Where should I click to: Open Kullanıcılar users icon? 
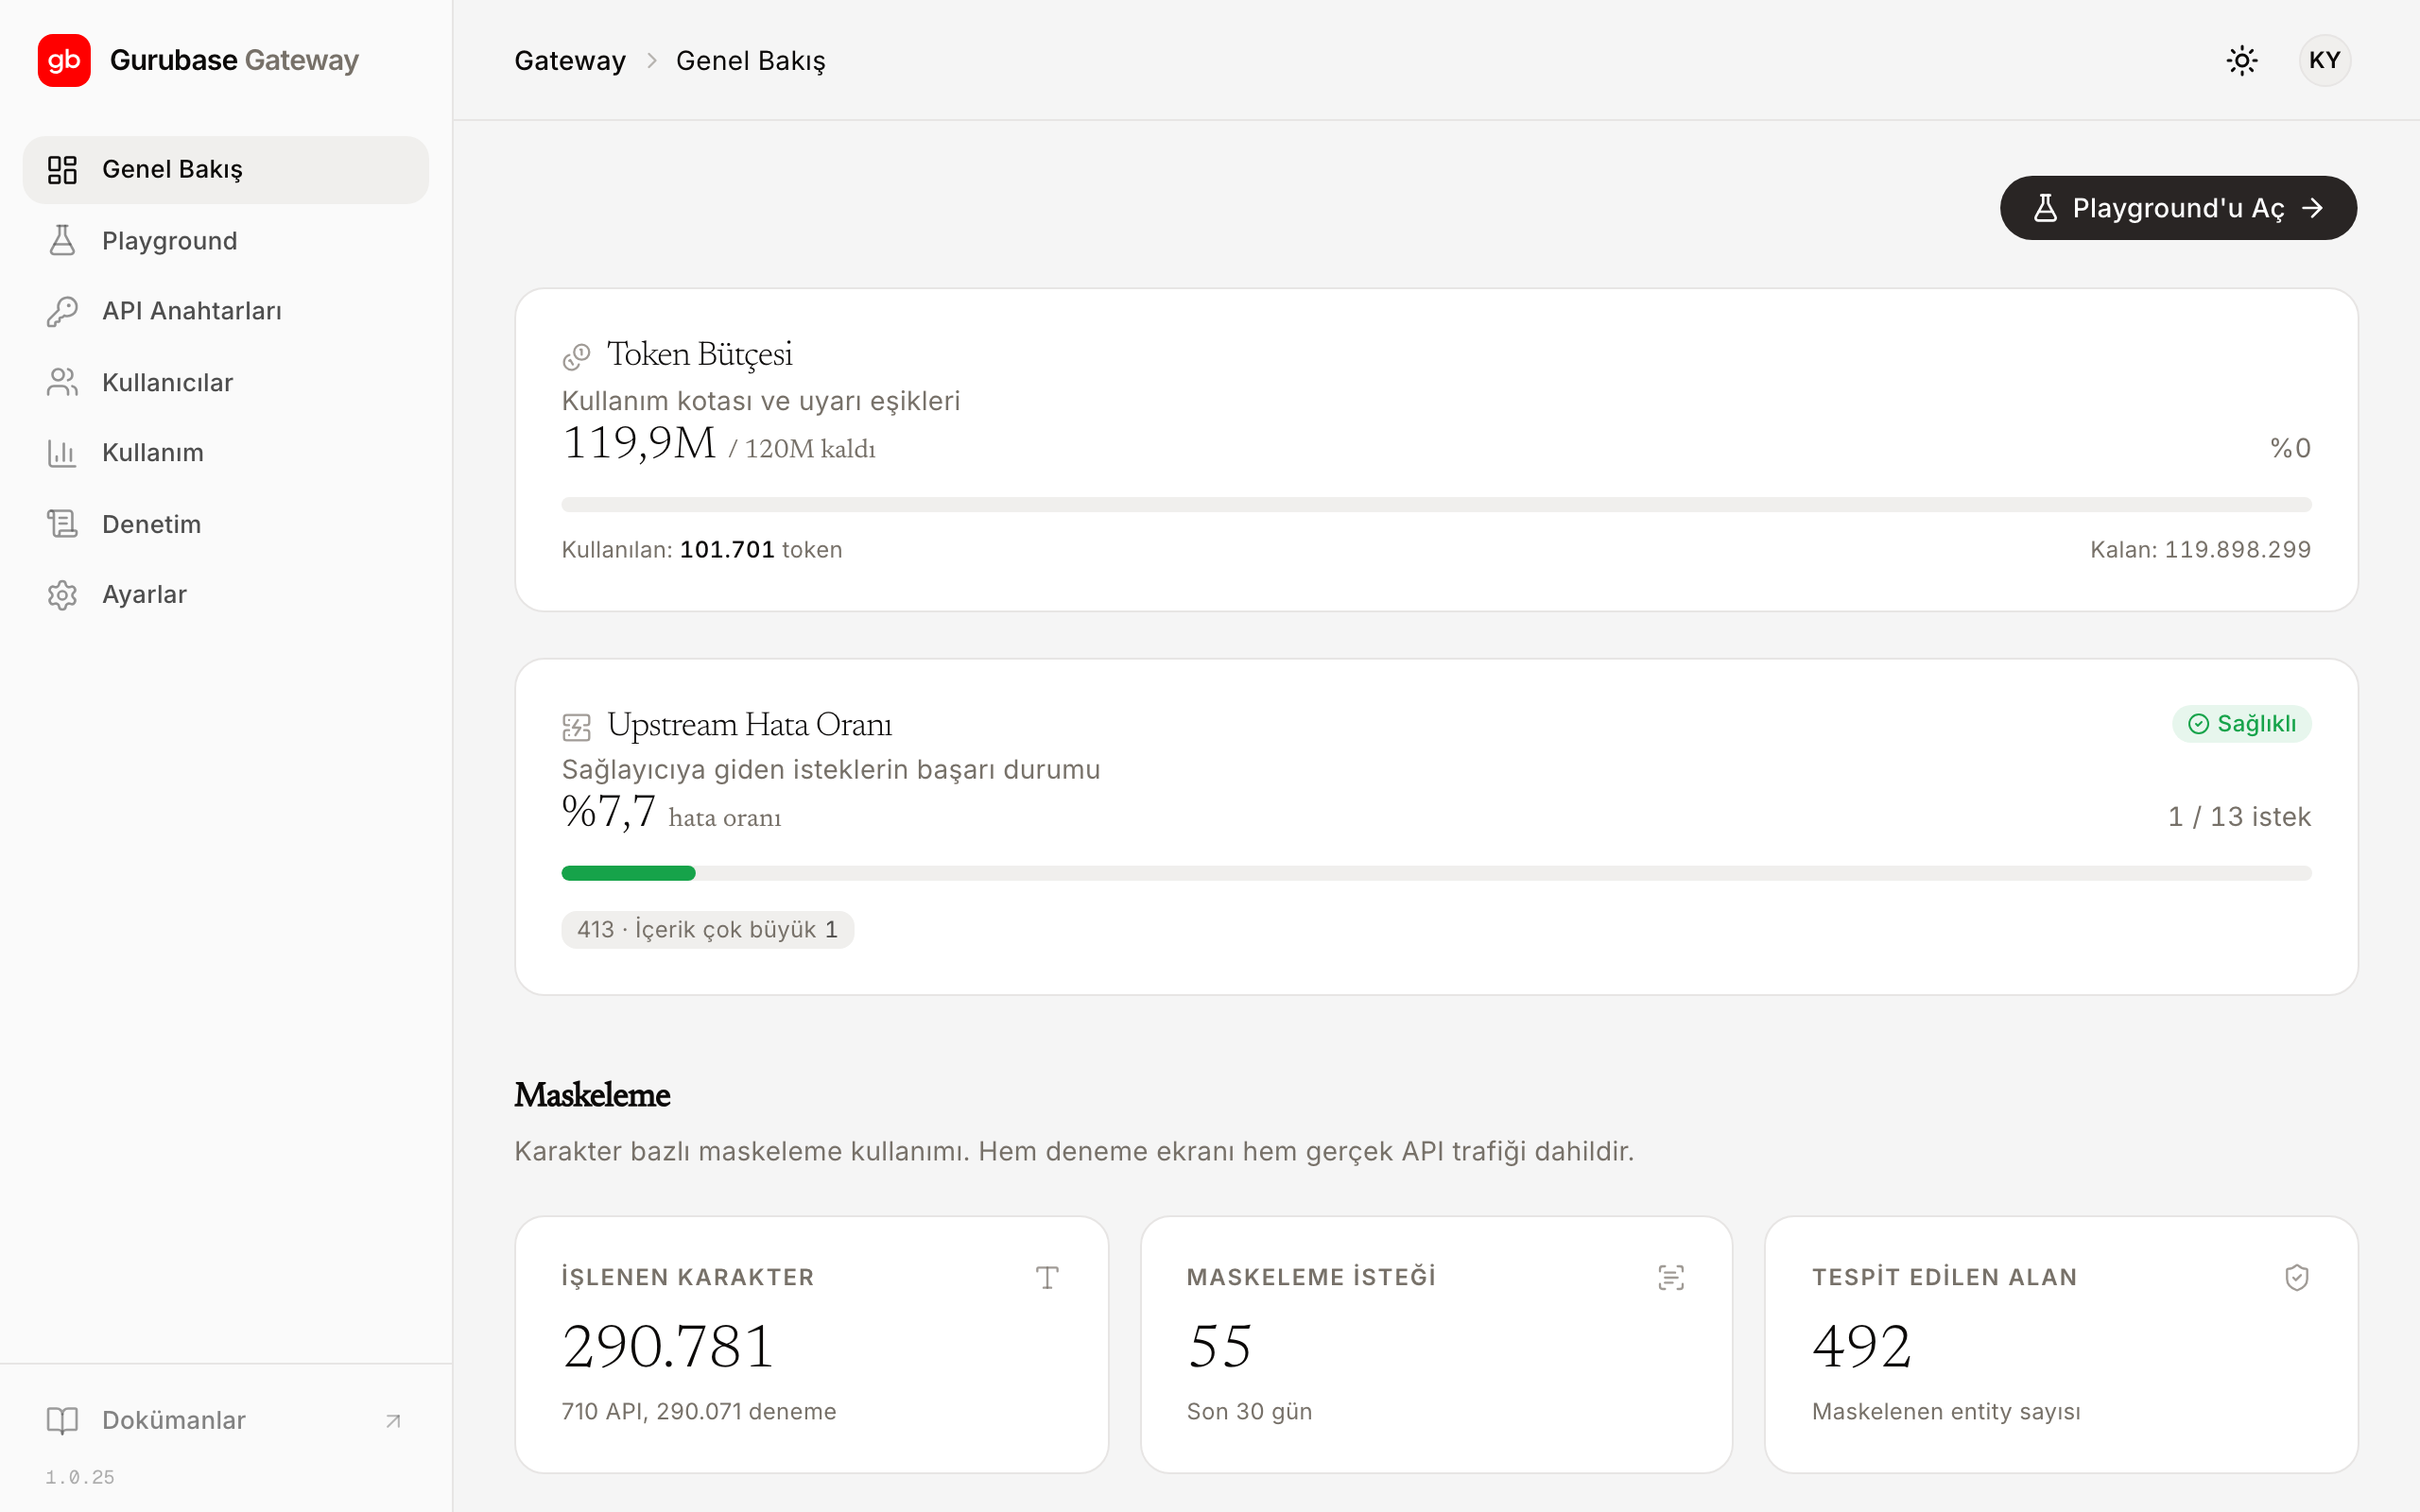[x=62, y=382]
